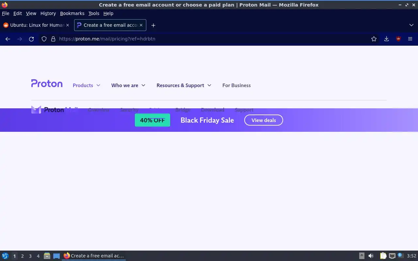Open the Support navigation link
Viewport: 418px width, 261px height.
click(244, 110)
